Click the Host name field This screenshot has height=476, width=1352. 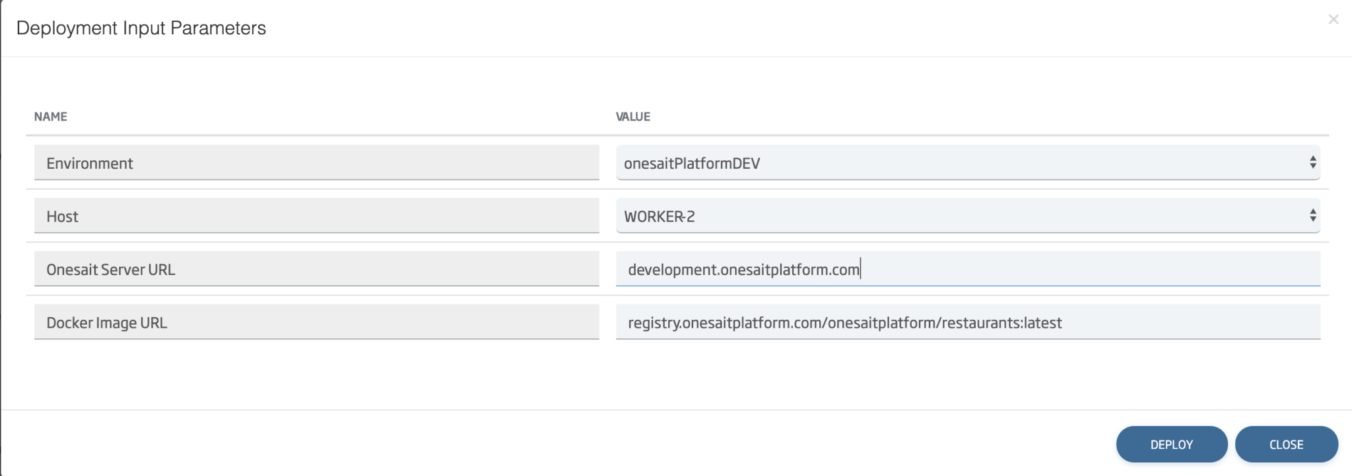pyautogui.click(x=317, y=216)
